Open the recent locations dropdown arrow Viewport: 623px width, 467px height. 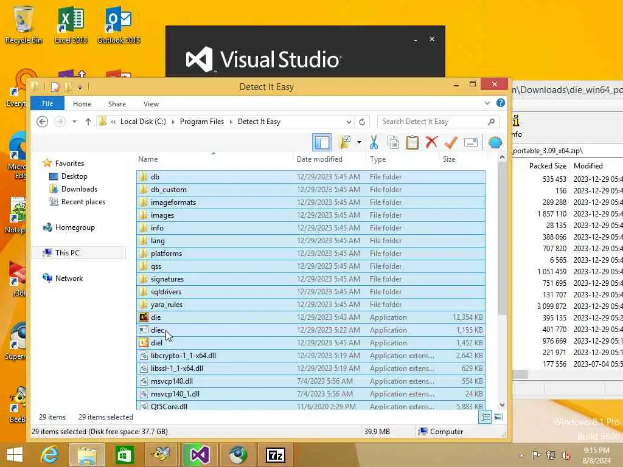(x=74, y=122)
